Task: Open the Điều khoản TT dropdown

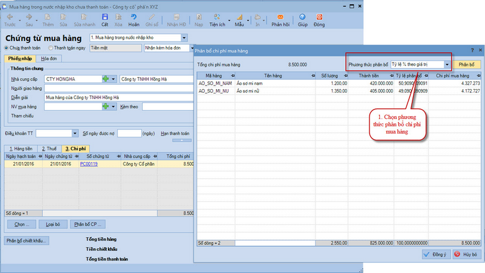Action: click(75, 133)
